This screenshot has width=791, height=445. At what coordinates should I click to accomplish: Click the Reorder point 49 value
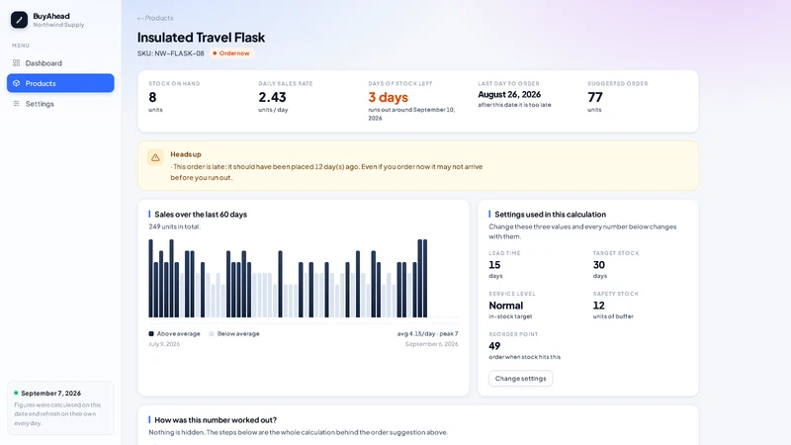(x=494, y=345)
